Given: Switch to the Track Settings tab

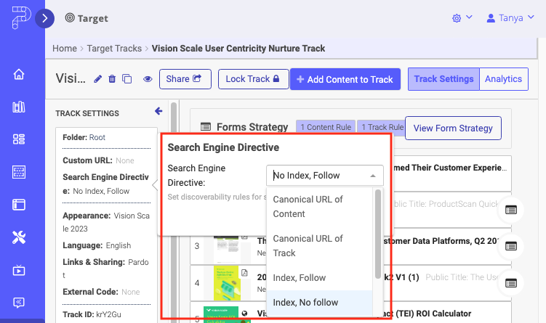Looking at the screenshot, I should click(x=443, y=79).
